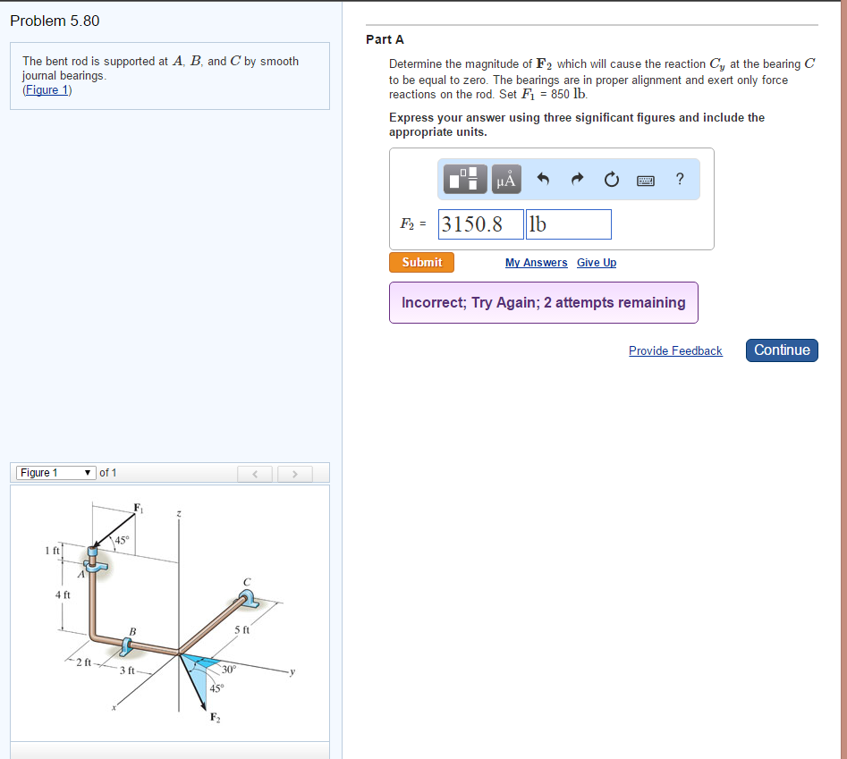Screen dimensions: 847x759
Task: Click Give Up for Part A
Action: click(596, 262)
